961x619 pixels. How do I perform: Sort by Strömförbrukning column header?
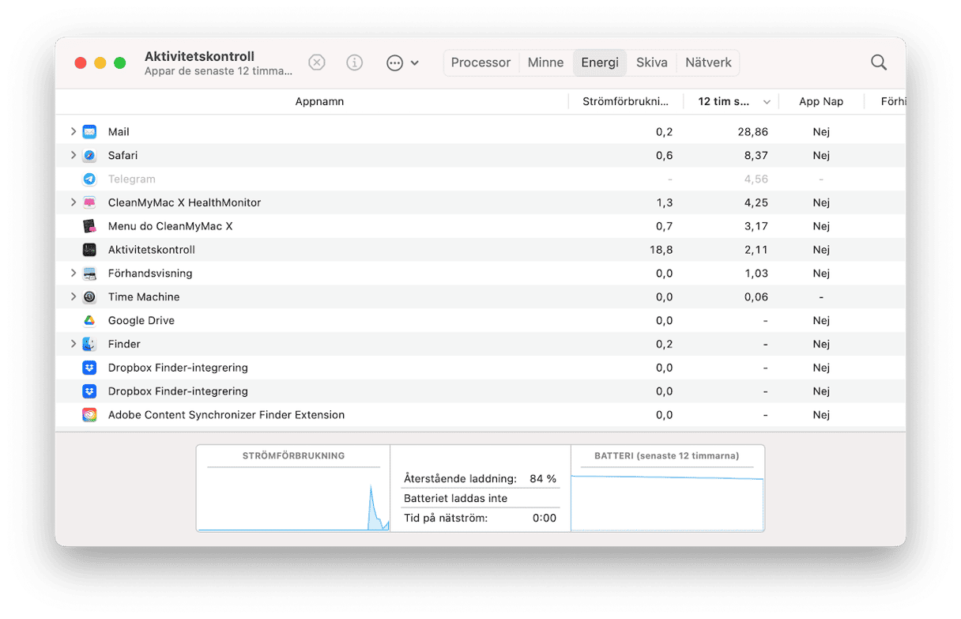625,101
